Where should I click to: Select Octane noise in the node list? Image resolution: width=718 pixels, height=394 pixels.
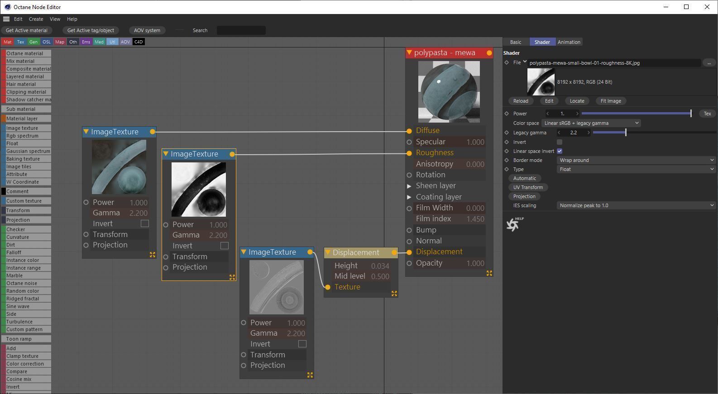click(x=26, y=283)
